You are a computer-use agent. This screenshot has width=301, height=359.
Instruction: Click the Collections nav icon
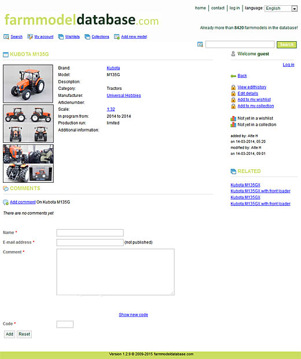pyautogui.click(x=87, y=37)
